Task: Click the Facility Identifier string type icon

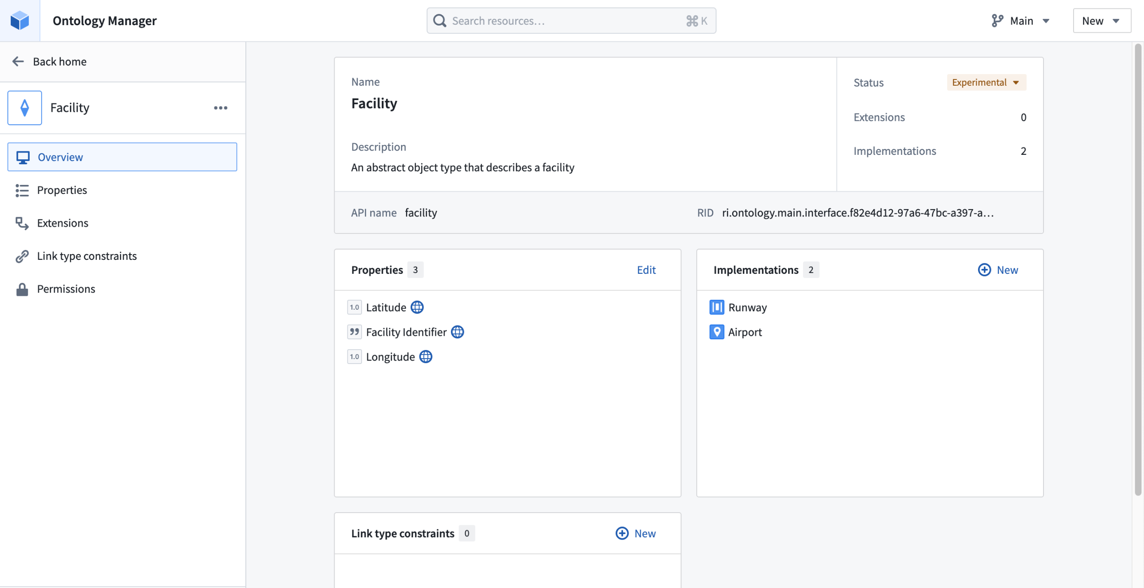Action: [x=354, y=332]
